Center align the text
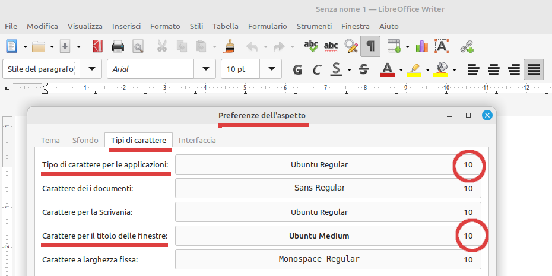The image size is (552, 276). click(x=494, y=69)
